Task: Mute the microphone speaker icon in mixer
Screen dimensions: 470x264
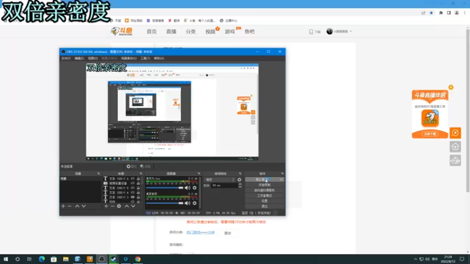Action: click(x=187, y=188)
